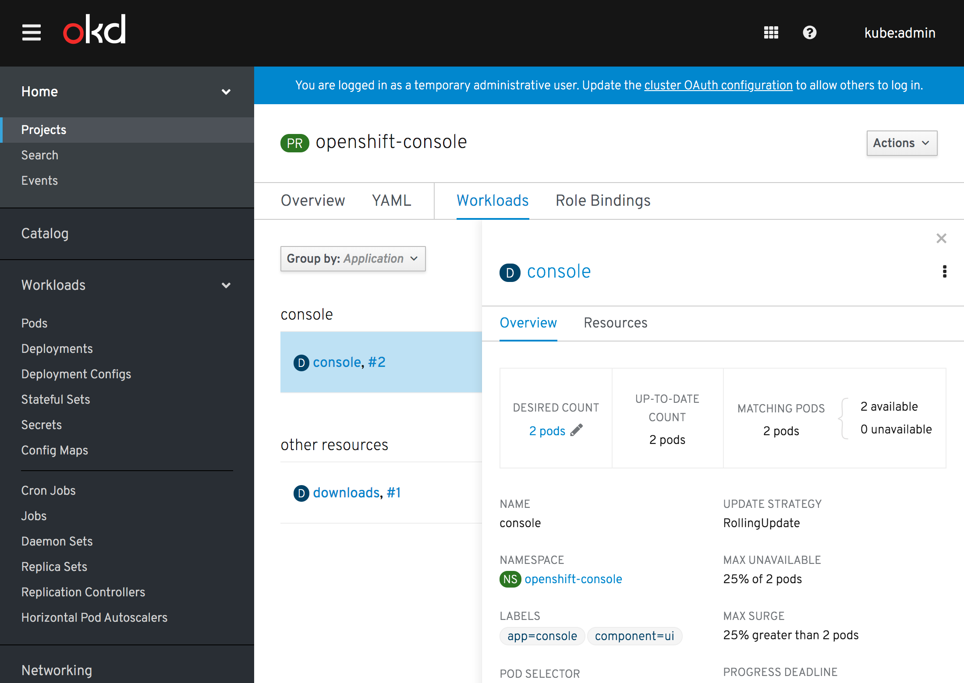Click the NS namespace badge icon
The width and height of the screenshot is (964, 683).
tap(510, 579)
